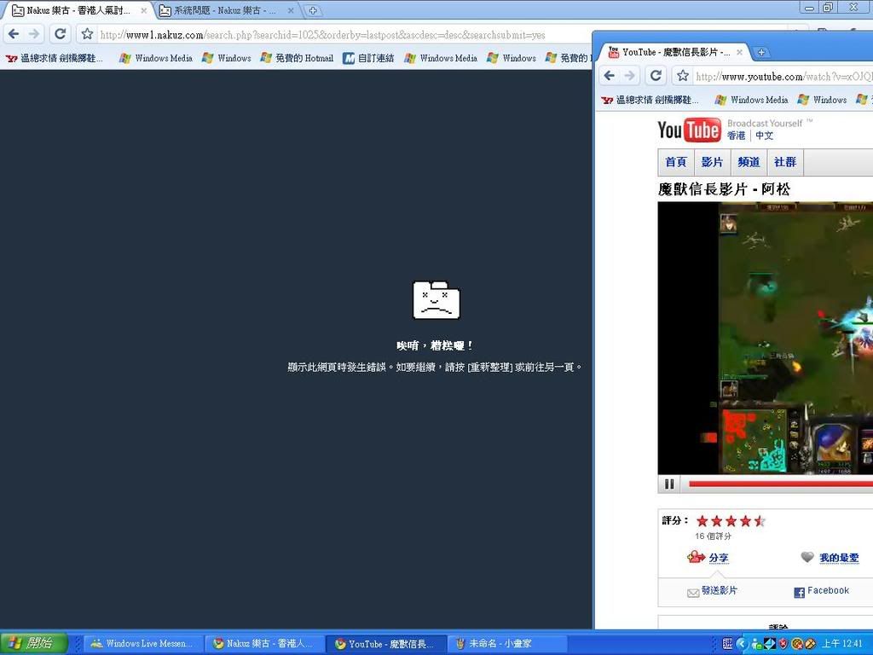Go forward in the YouTube browser window
This screenshot has height=655, width=873.
coord(629,76)
